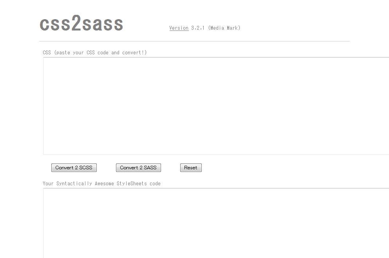Click the "sass" part of the heading

coord(102,24)
